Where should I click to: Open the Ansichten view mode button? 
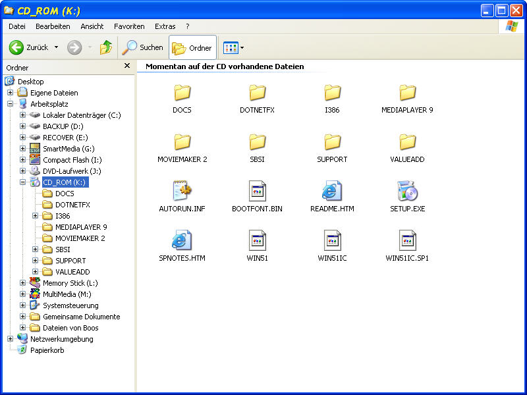tap(231, 47)
